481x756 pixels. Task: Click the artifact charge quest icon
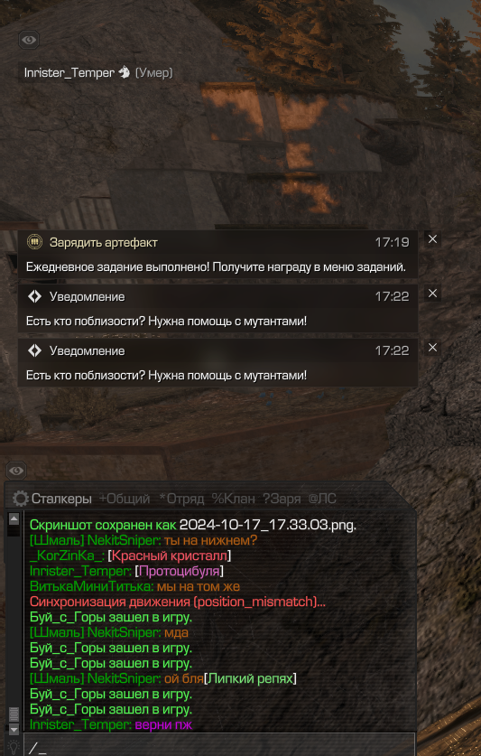[x=34, y=242]
